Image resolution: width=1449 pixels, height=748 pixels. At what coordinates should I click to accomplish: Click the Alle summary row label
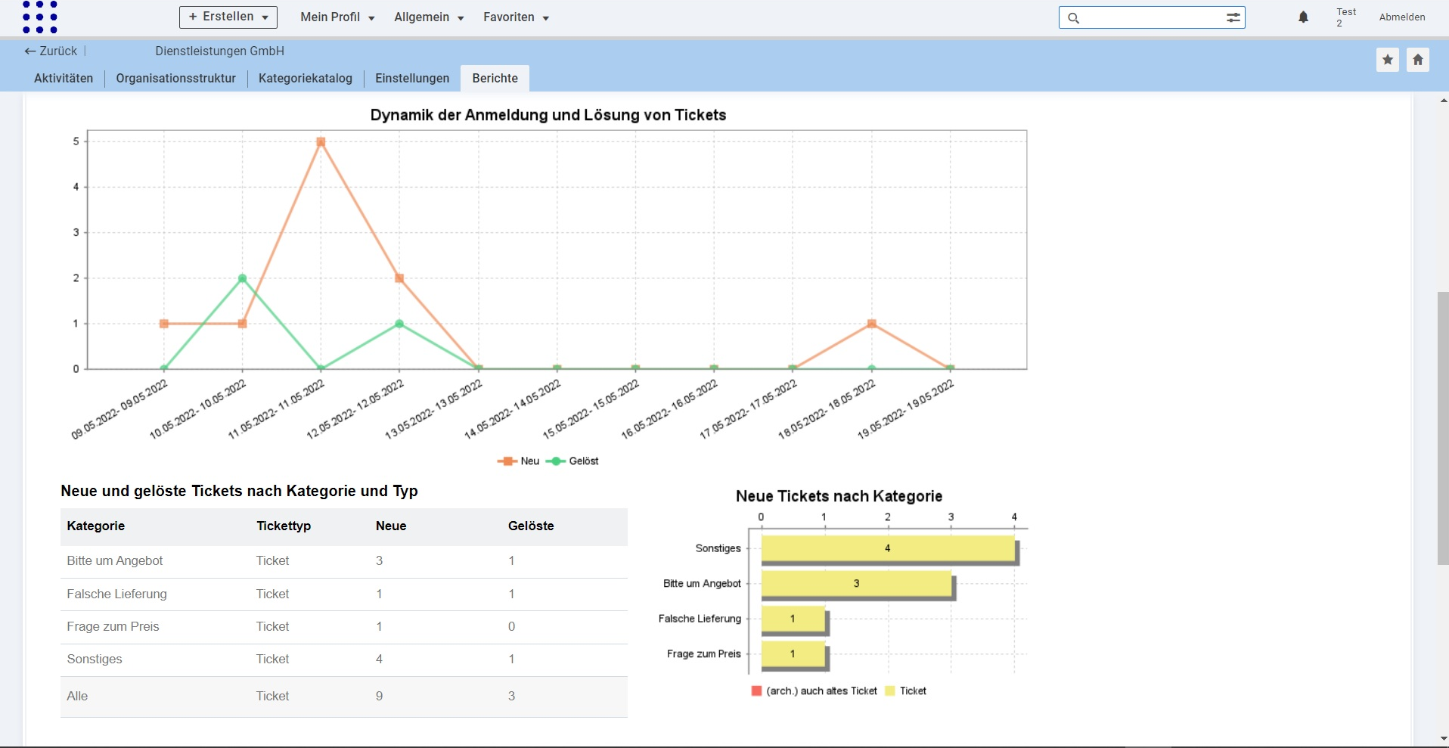(77, 696)
